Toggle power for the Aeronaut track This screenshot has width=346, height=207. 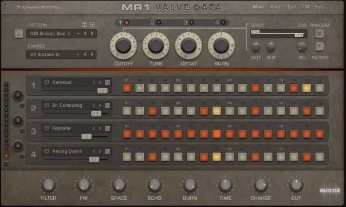click(46, 82)
